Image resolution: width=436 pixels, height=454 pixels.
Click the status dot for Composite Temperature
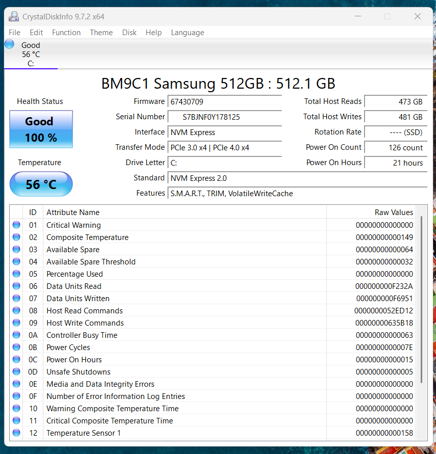pos(16,237)
